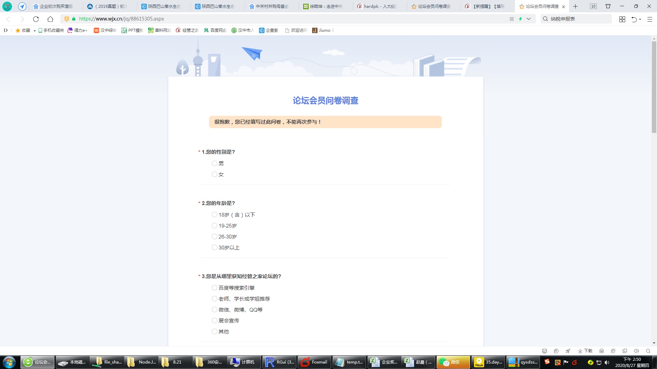Screen dimensions: 657x369
Task: Open the PPT模板 bookmark
Action: [132, 30]
